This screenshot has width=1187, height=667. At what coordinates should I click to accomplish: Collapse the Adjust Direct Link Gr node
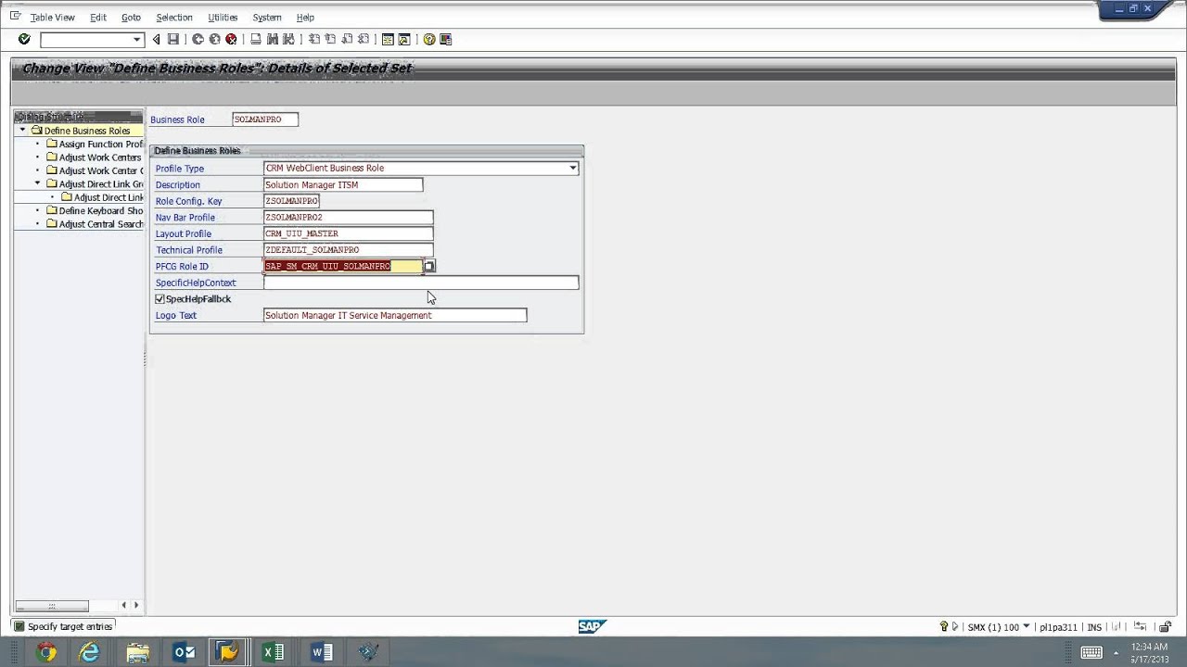[x=38, y=183]
